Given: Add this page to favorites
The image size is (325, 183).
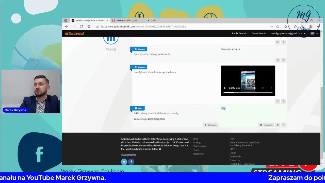Looking at the screenshot, I should (278, 26).
